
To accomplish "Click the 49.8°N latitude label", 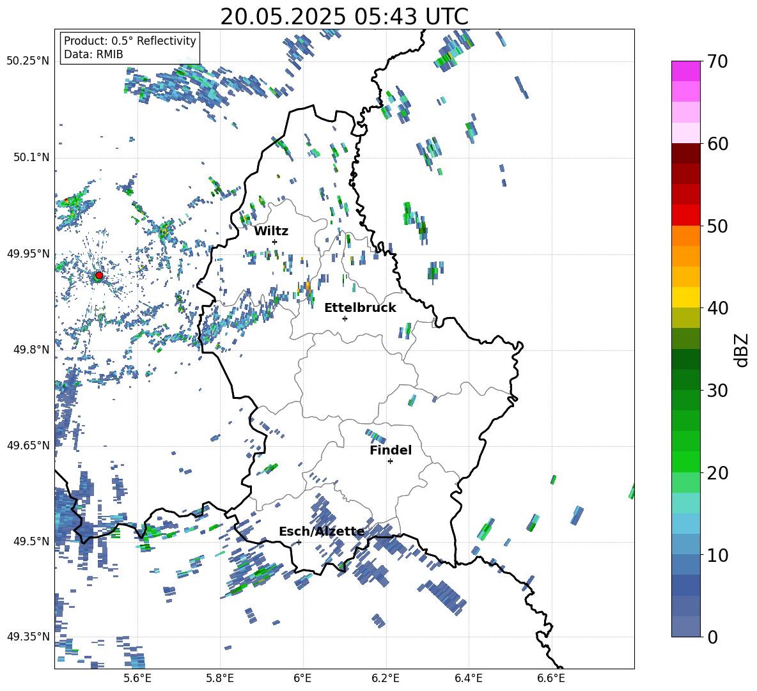I will (31, 350).
